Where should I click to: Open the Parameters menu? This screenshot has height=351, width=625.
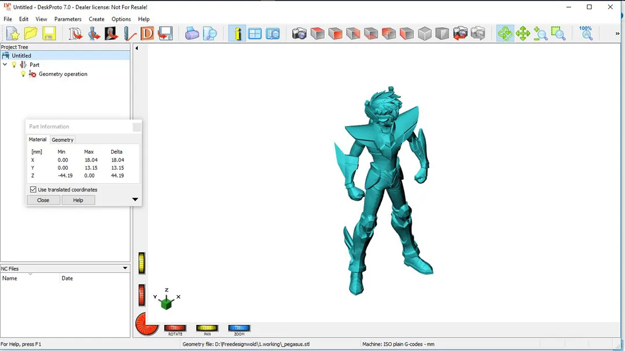tap(68, 19)
